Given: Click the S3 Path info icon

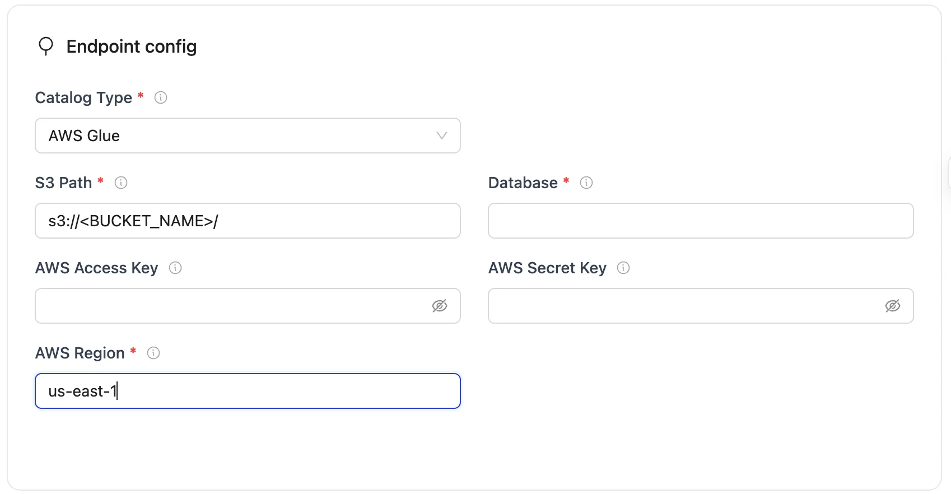Looking at the screenshot, I should coord(121,183).
